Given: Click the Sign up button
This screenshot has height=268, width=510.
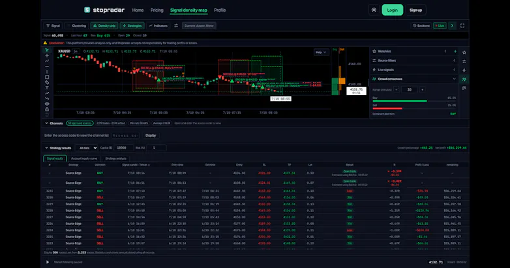Looking at the screenshot, I should (415, 10).
